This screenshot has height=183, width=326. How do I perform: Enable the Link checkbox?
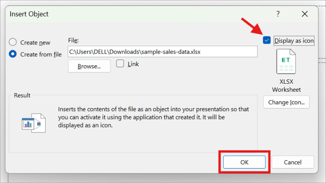click(x=120, y=63)
